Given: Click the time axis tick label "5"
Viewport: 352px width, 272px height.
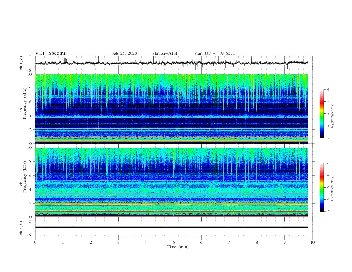Looking at the screenshot, I should click(x=174, y=242).
